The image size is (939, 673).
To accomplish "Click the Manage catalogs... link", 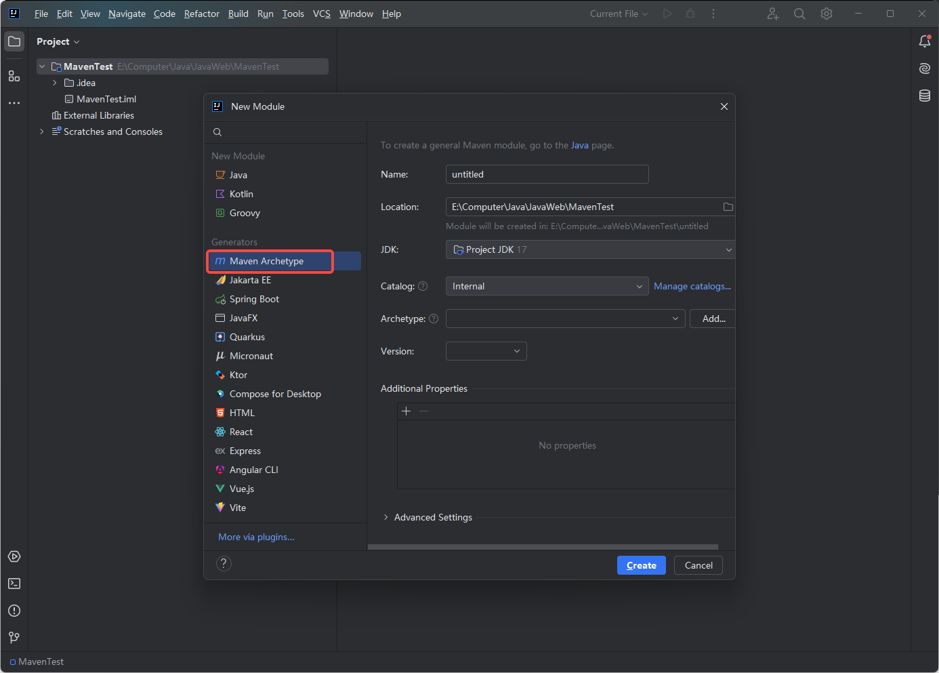I will pyautogui.click(x=692, y=286).
